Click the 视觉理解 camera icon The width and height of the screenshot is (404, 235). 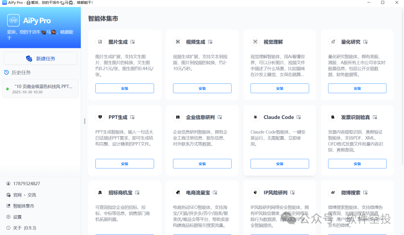click(x=255, y=42)
